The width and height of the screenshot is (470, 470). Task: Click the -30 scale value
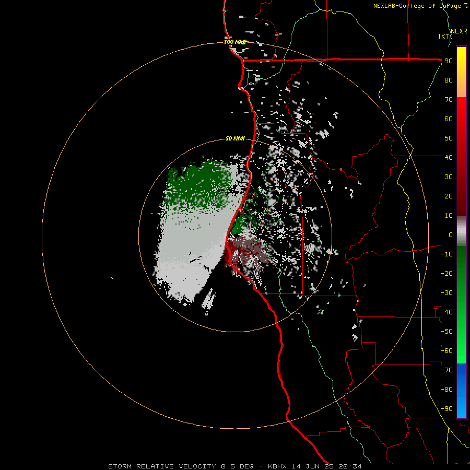pos(446,293)
